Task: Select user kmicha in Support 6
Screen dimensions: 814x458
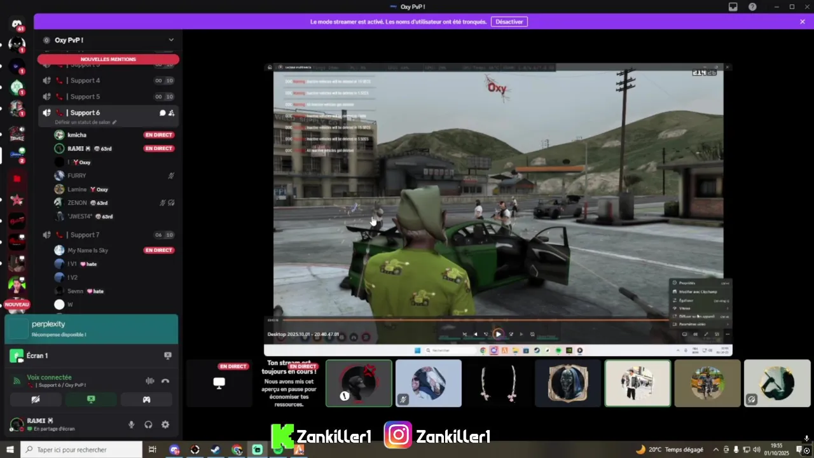Action: click(x=77, y=135)
